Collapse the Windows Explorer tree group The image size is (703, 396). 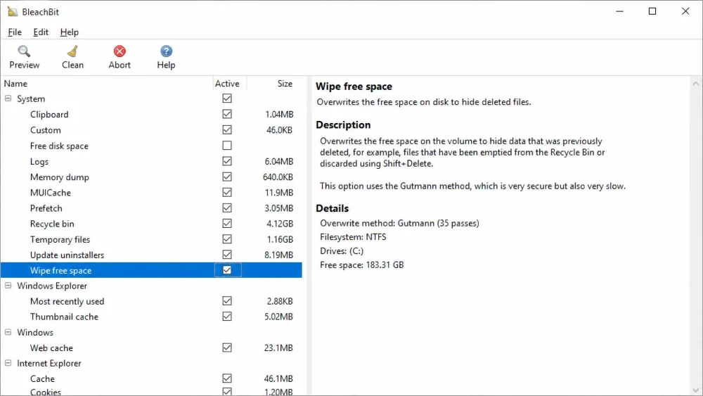coord(8,286)
